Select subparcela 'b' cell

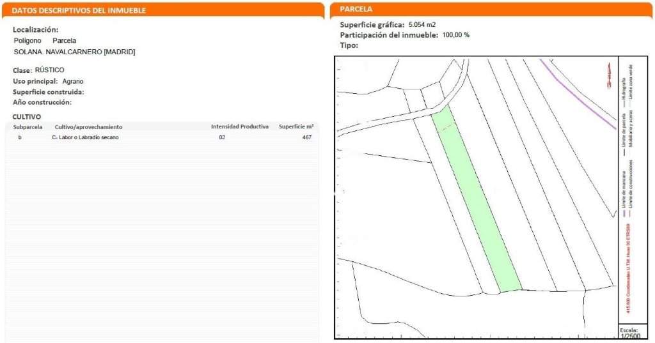coord(20,137)
